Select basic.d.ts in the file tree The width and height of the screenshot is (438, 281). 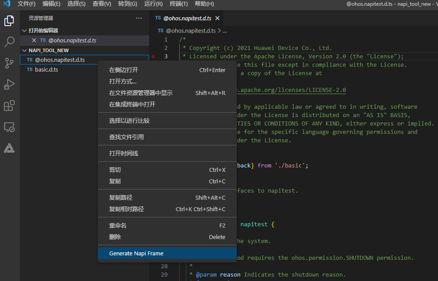pyautogui.click(x=46, y=70)
